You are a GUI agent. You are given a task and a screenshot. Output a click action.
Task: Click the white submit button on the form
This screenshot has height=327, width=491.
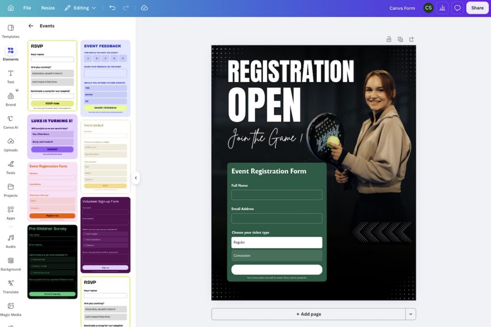pyautogui.click(x=277, y=270)
